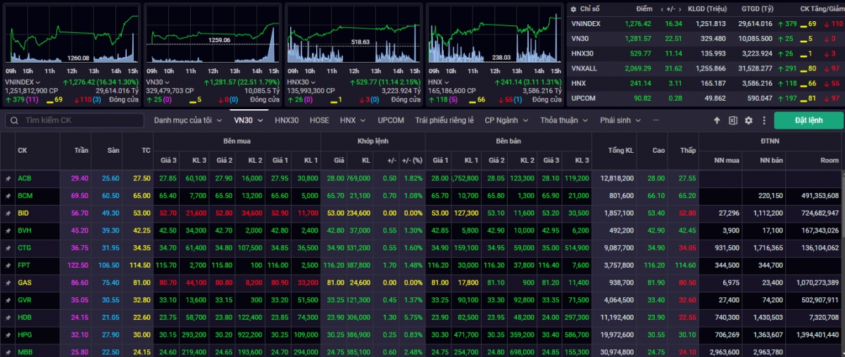This screenshot has width=845, height=357.
Task: Click the Thấp column header
Action: [x=687, y=151]
